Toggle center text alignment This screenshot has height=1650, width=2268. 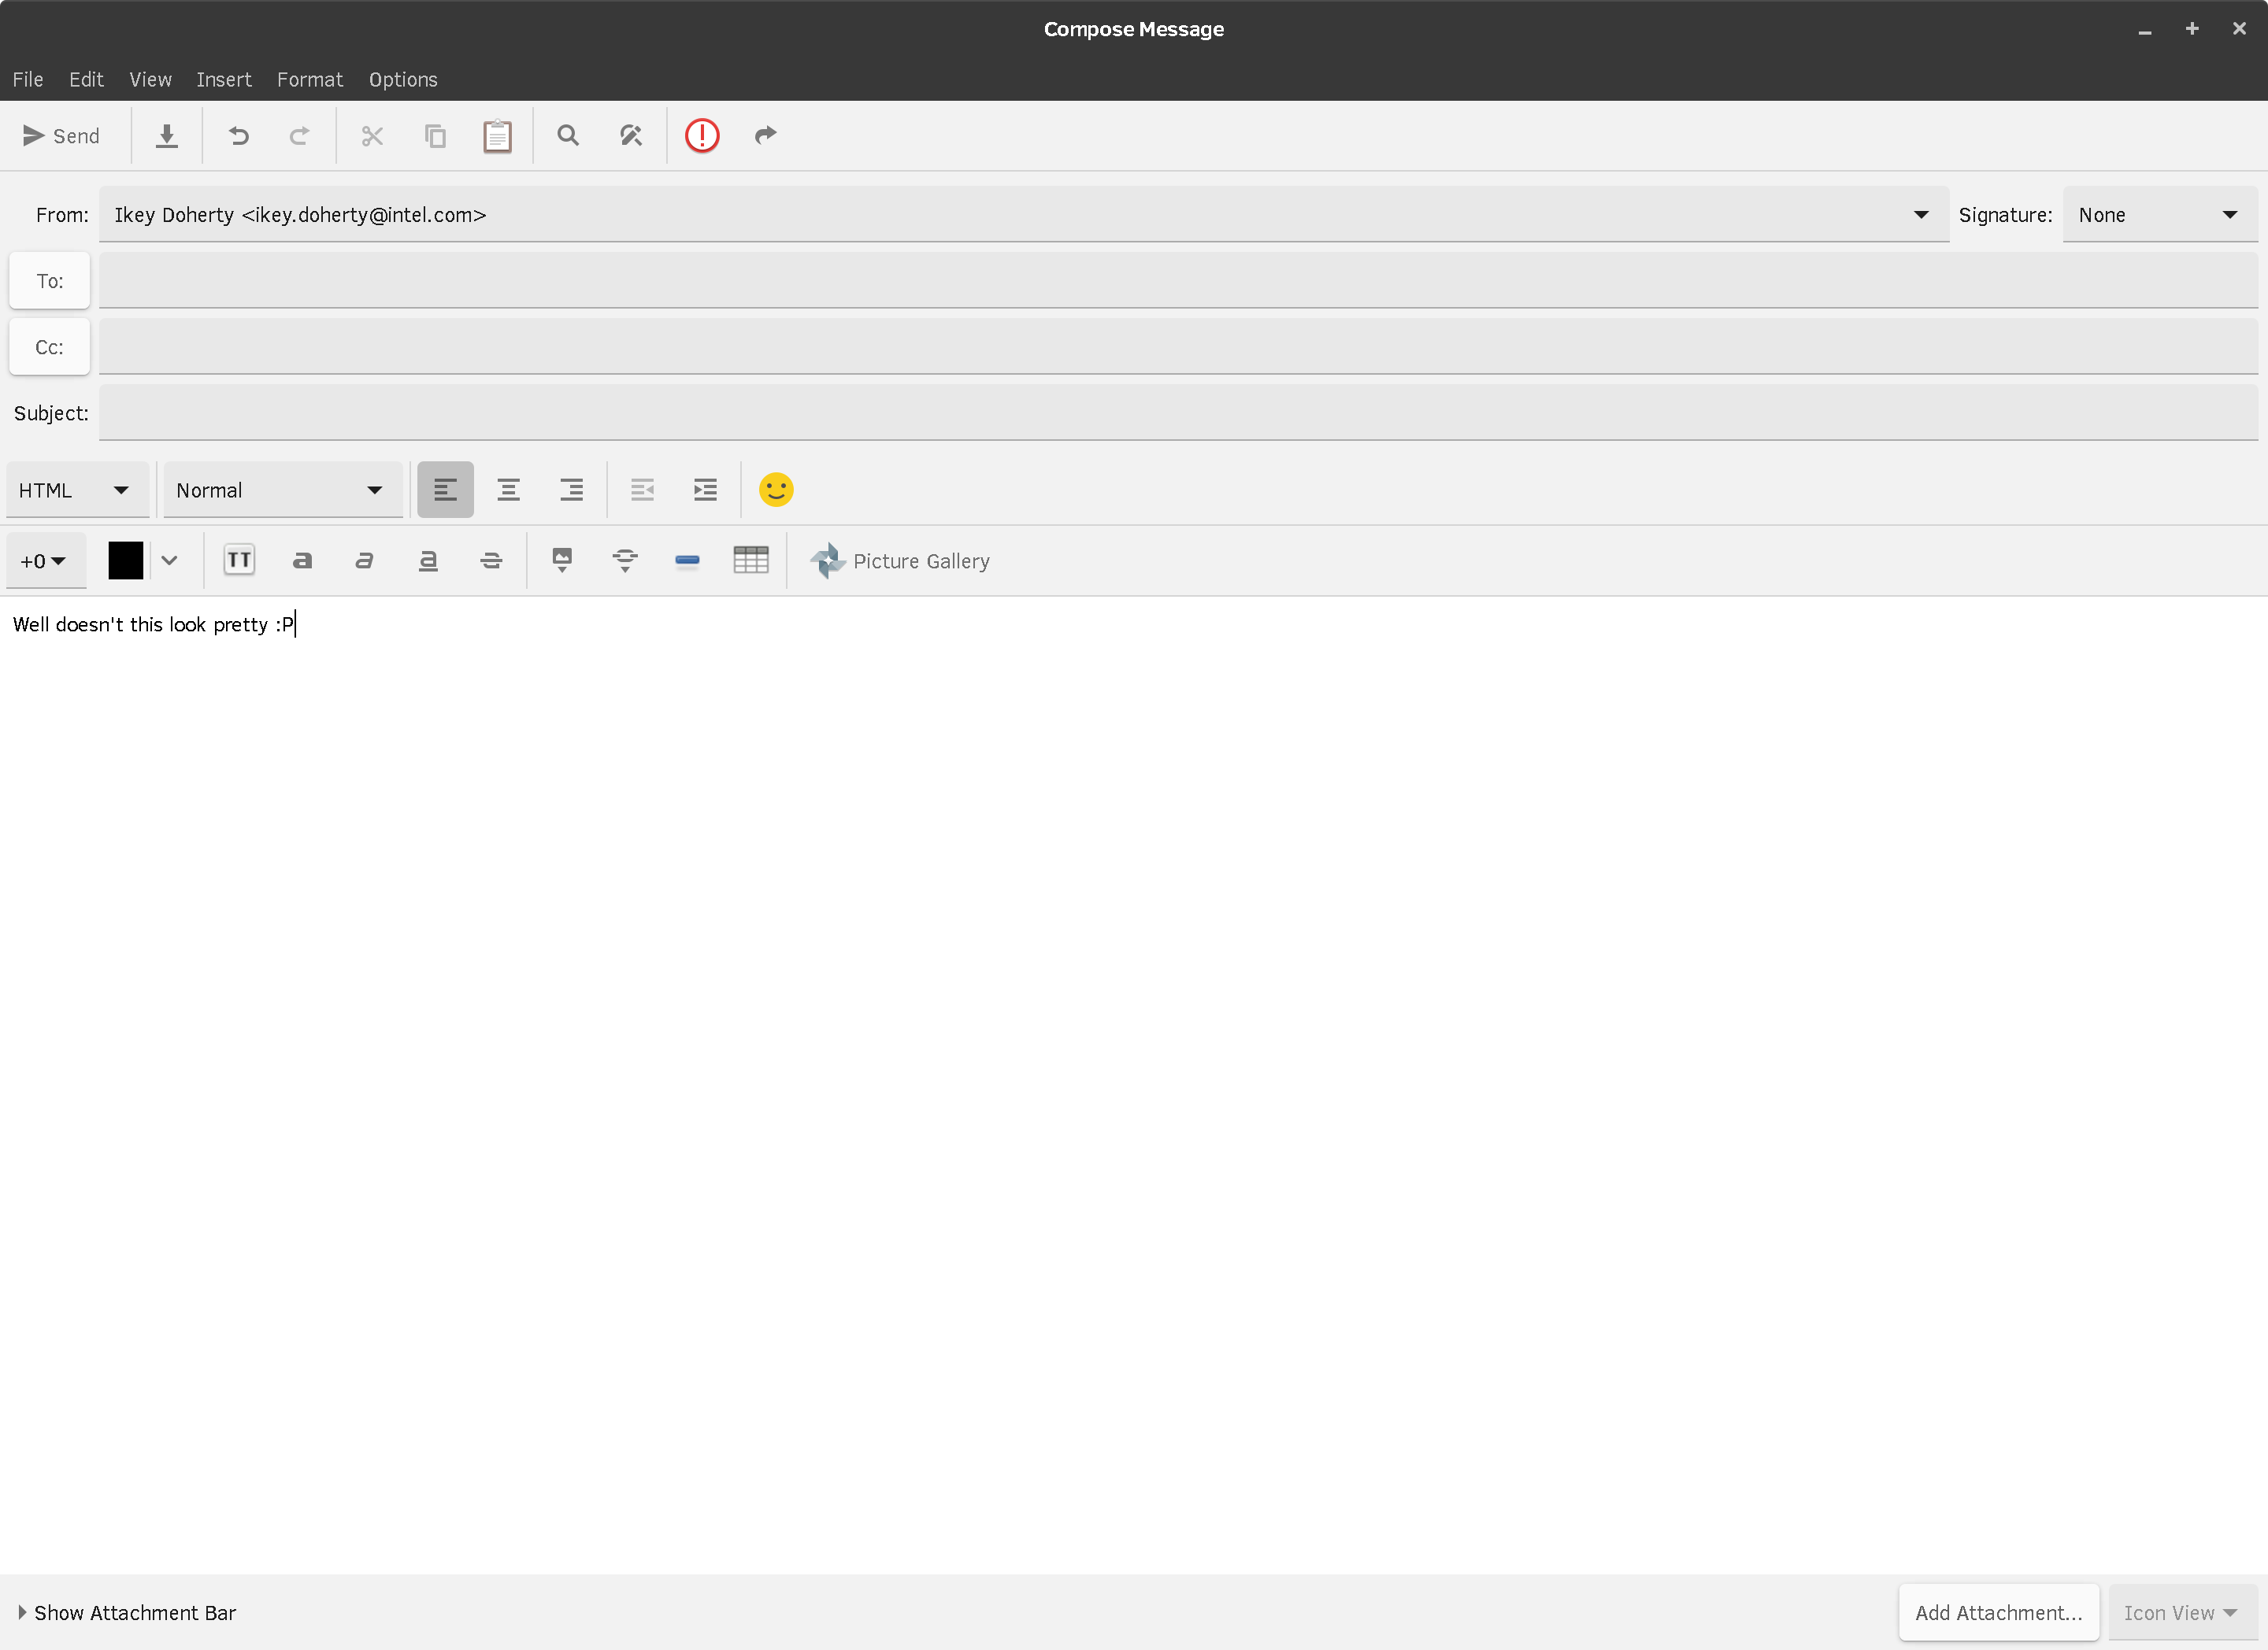pos(508,490)
